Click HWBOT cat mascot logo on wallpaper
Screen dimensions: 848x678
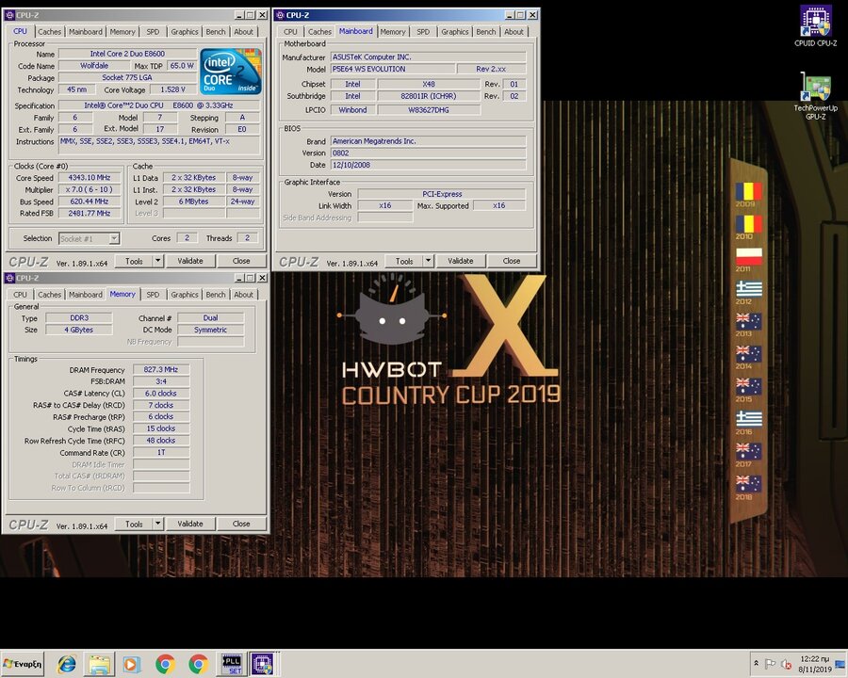pyautogui.click(x=392, y=311)
